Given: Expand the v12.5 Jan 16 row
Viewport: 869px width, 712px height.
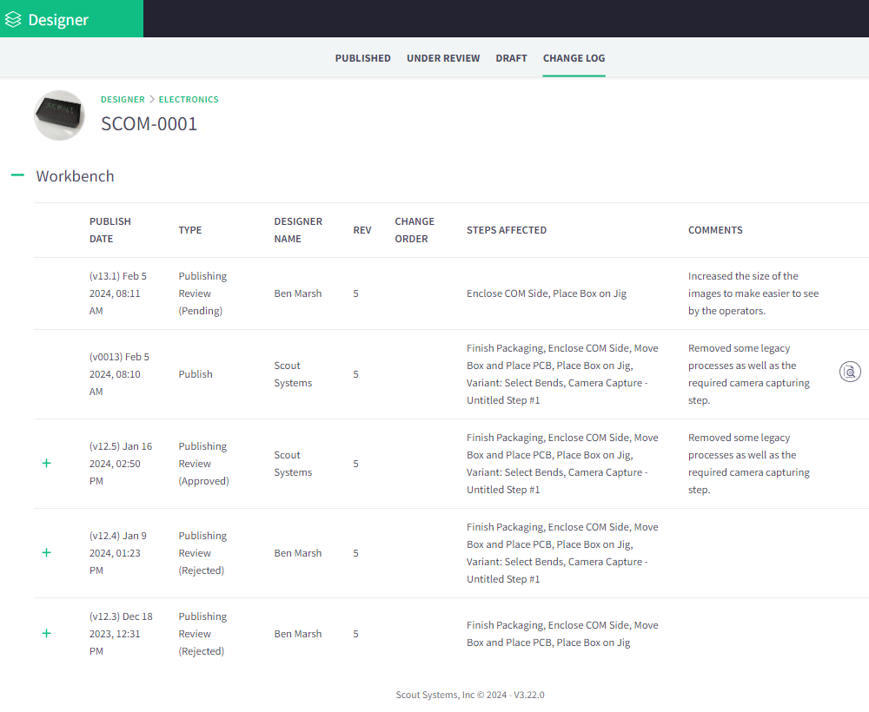Looking at the screenshot, I should [x=47, y=464].
